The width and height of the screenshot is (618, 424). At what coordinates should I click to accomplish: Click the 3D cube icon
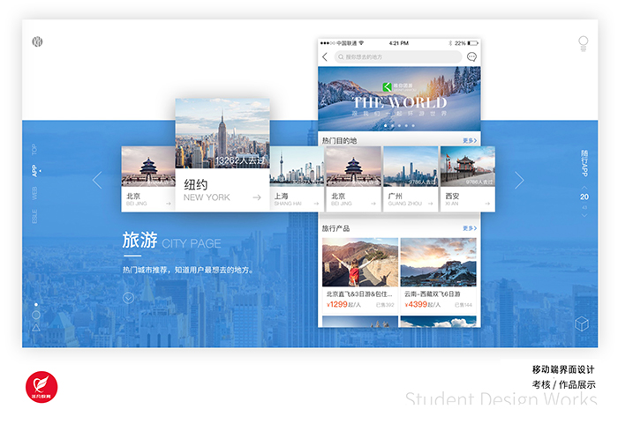pyautogui.click(x=582, y=324)
